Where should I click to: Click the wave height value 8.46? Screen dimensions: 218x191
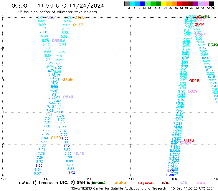(x=70, y=165)
